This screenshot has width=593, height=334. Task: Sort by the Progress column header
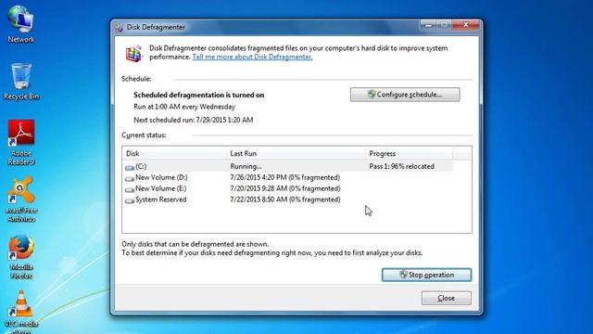coord(409,153)
